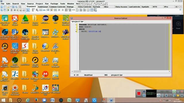This screenshot has width=184, height=103.
Task: Click the "INS" status bar indicator
Action: [x=106, y=75]
